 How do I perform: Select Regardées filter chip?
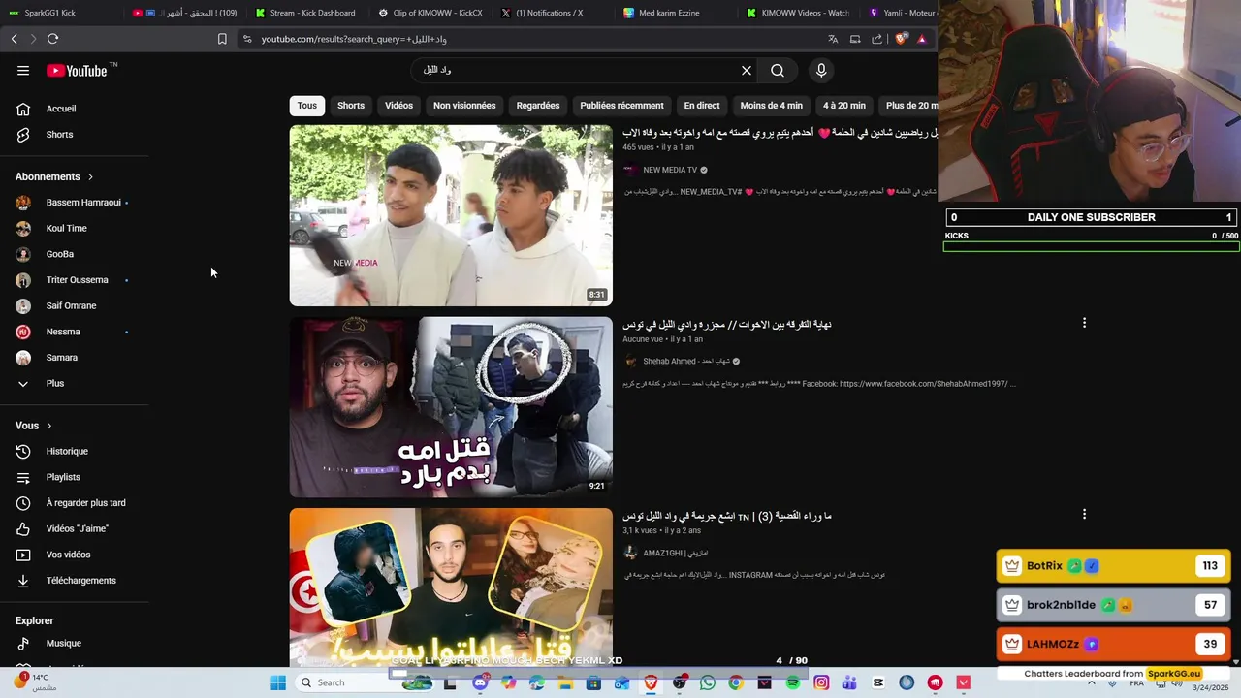click(x=538, y=106)
